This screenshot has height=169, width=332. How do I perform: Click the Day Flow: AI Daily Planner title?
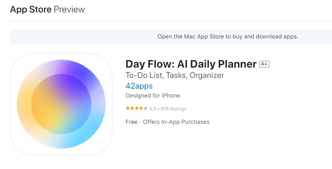[191, 64]
